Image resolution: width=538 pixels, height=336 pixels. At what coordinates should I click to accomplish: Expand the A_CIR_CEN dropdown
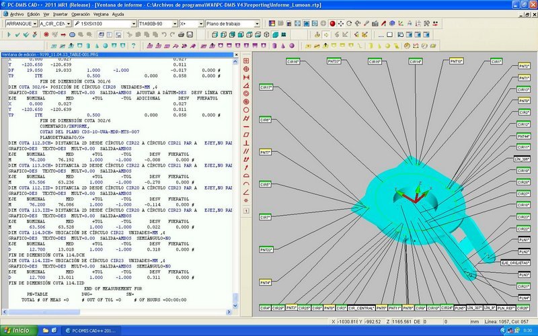[x=69, y=24]
